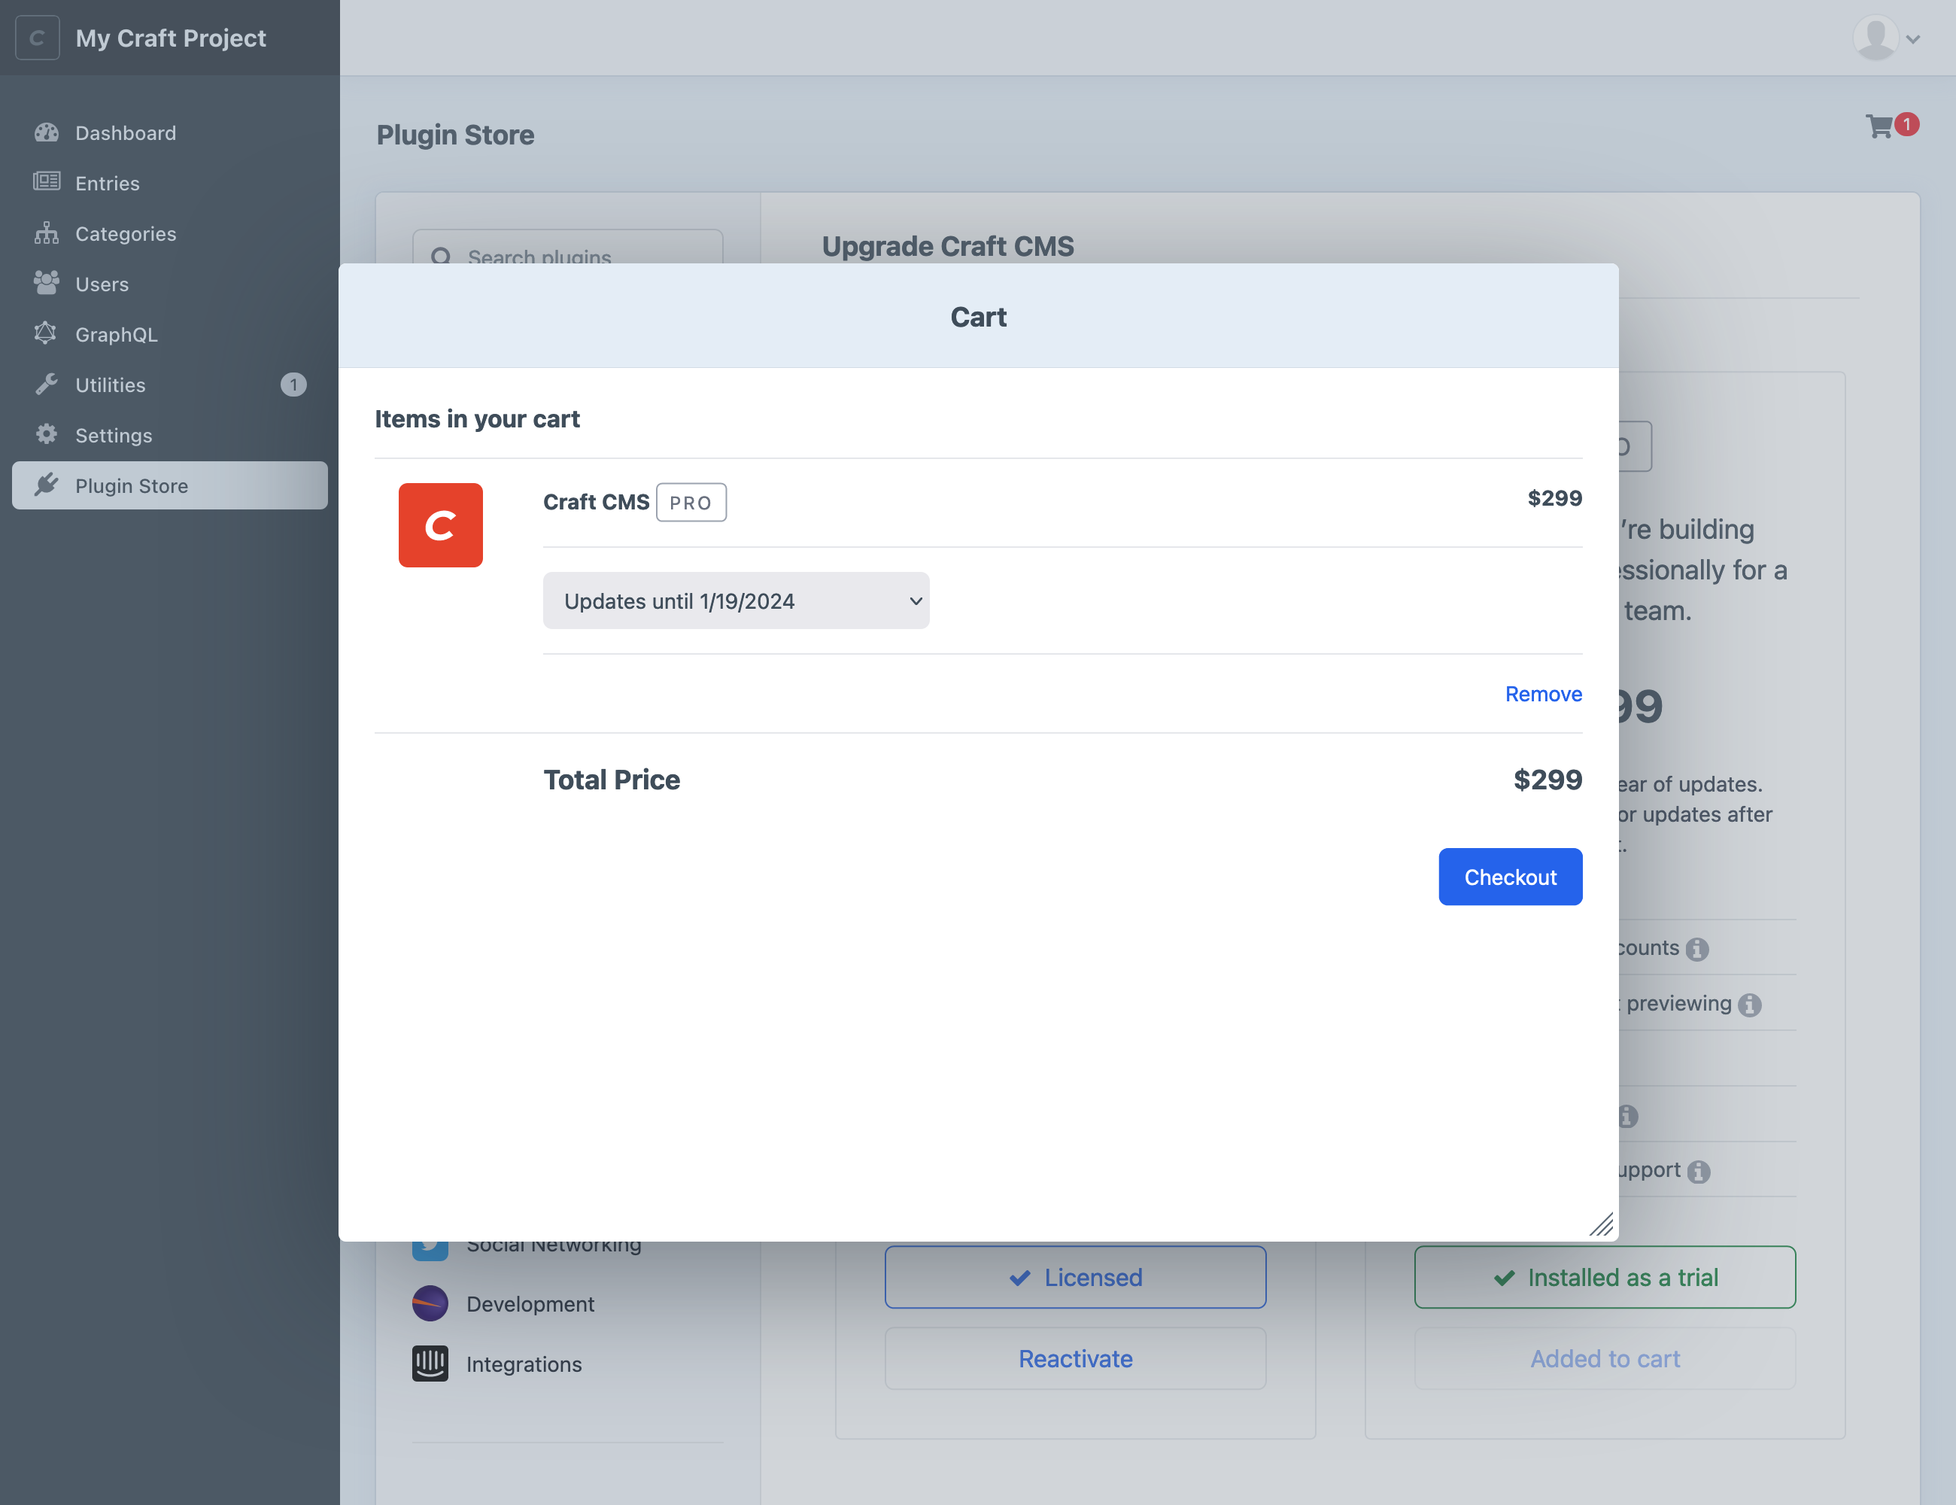The image size is (1956, 1505).
Task: Open Users in sidebar
Action: click(x=170, y=283)
